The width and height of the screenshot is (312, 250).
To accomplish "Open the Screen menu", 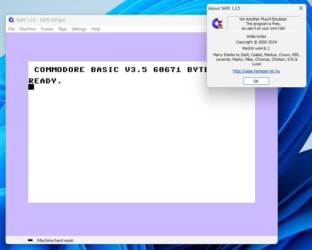I will pyautogui.click(x=47, y=29).
